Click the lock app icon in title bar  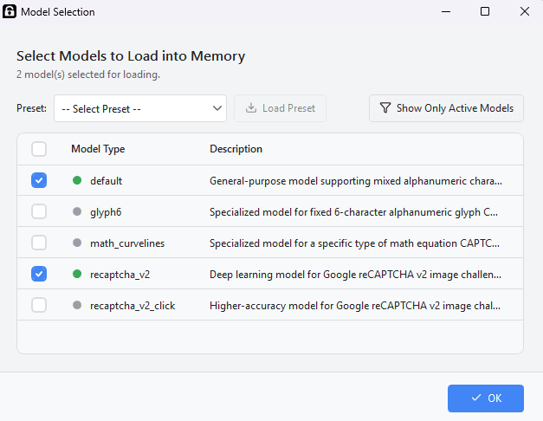point(10,11)
